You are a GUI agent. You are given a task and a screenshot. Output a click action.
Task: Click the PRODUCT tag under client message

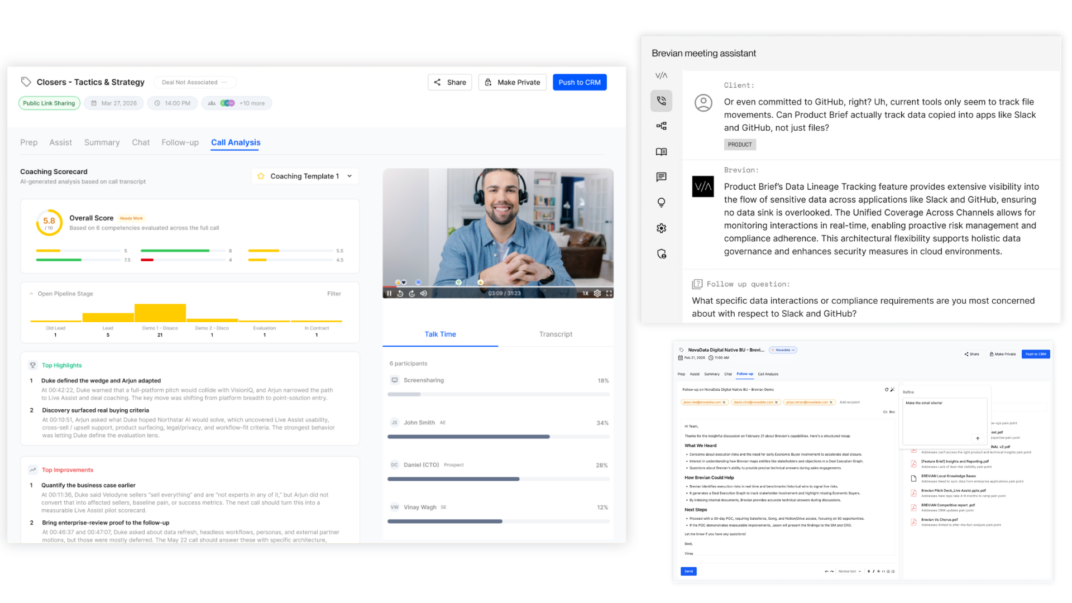740,145
